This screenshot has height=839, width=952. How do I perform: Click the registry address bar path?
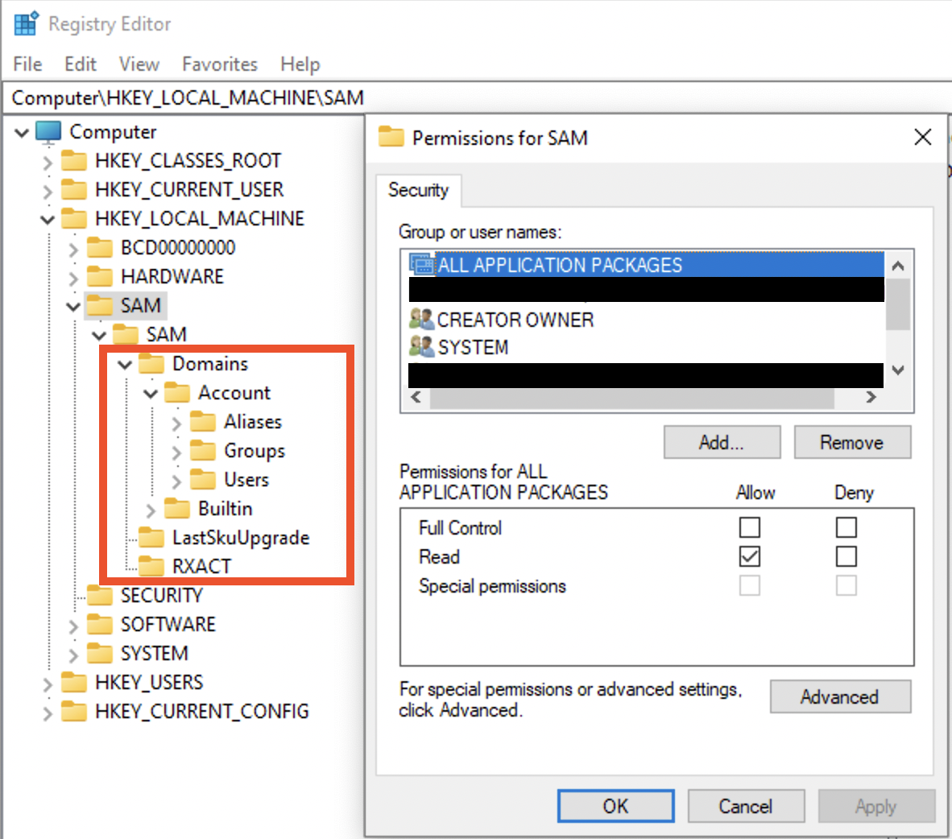188,97
